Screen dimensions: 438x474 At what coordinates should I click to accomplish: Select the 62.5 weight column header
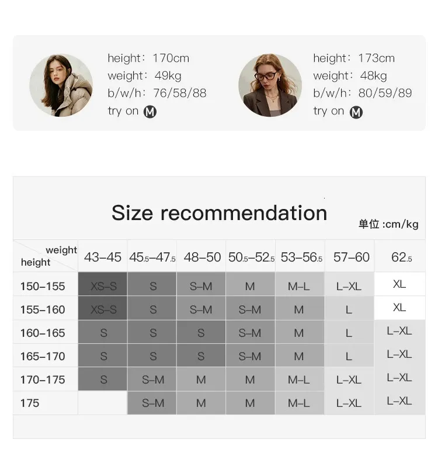click(401, 257)
